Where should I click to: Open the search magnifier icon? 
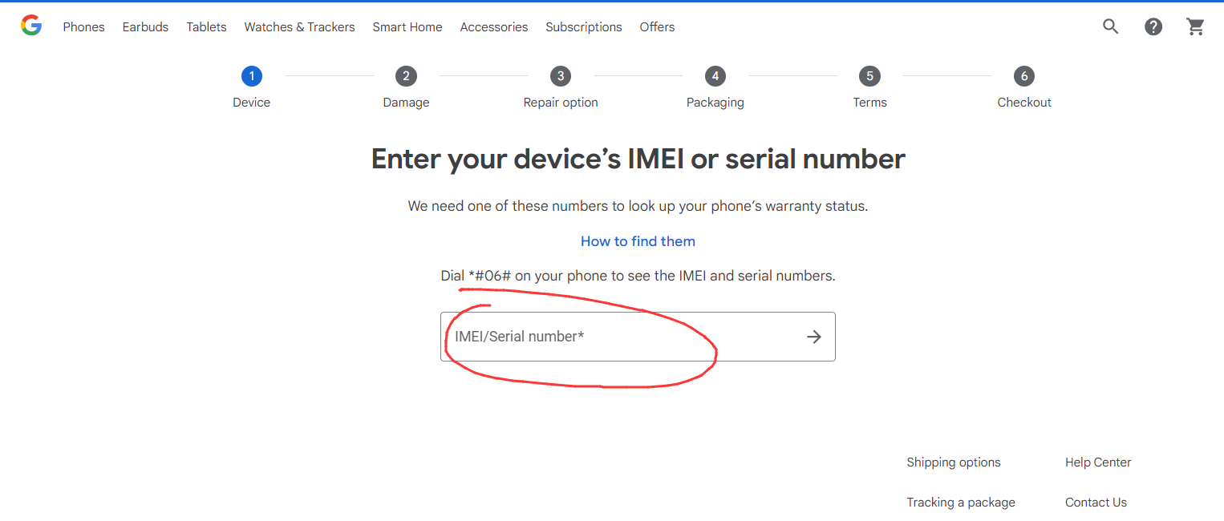point(1110,26)
